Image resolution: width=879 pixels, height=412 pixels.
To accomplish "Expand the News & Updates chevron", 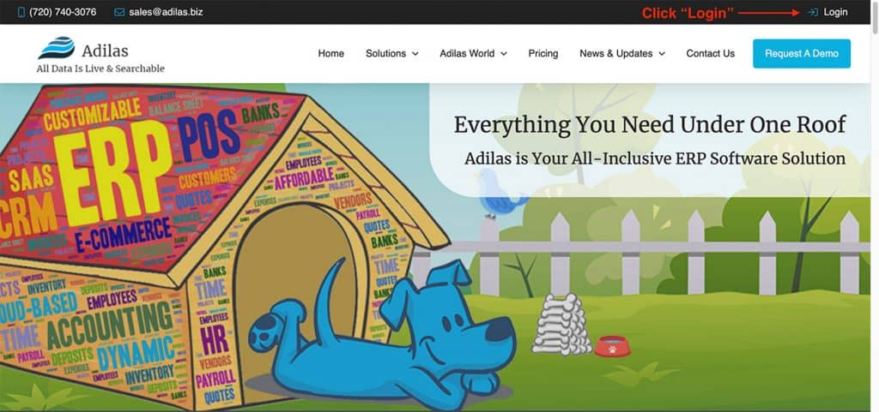I will click(x=662, y=54).
